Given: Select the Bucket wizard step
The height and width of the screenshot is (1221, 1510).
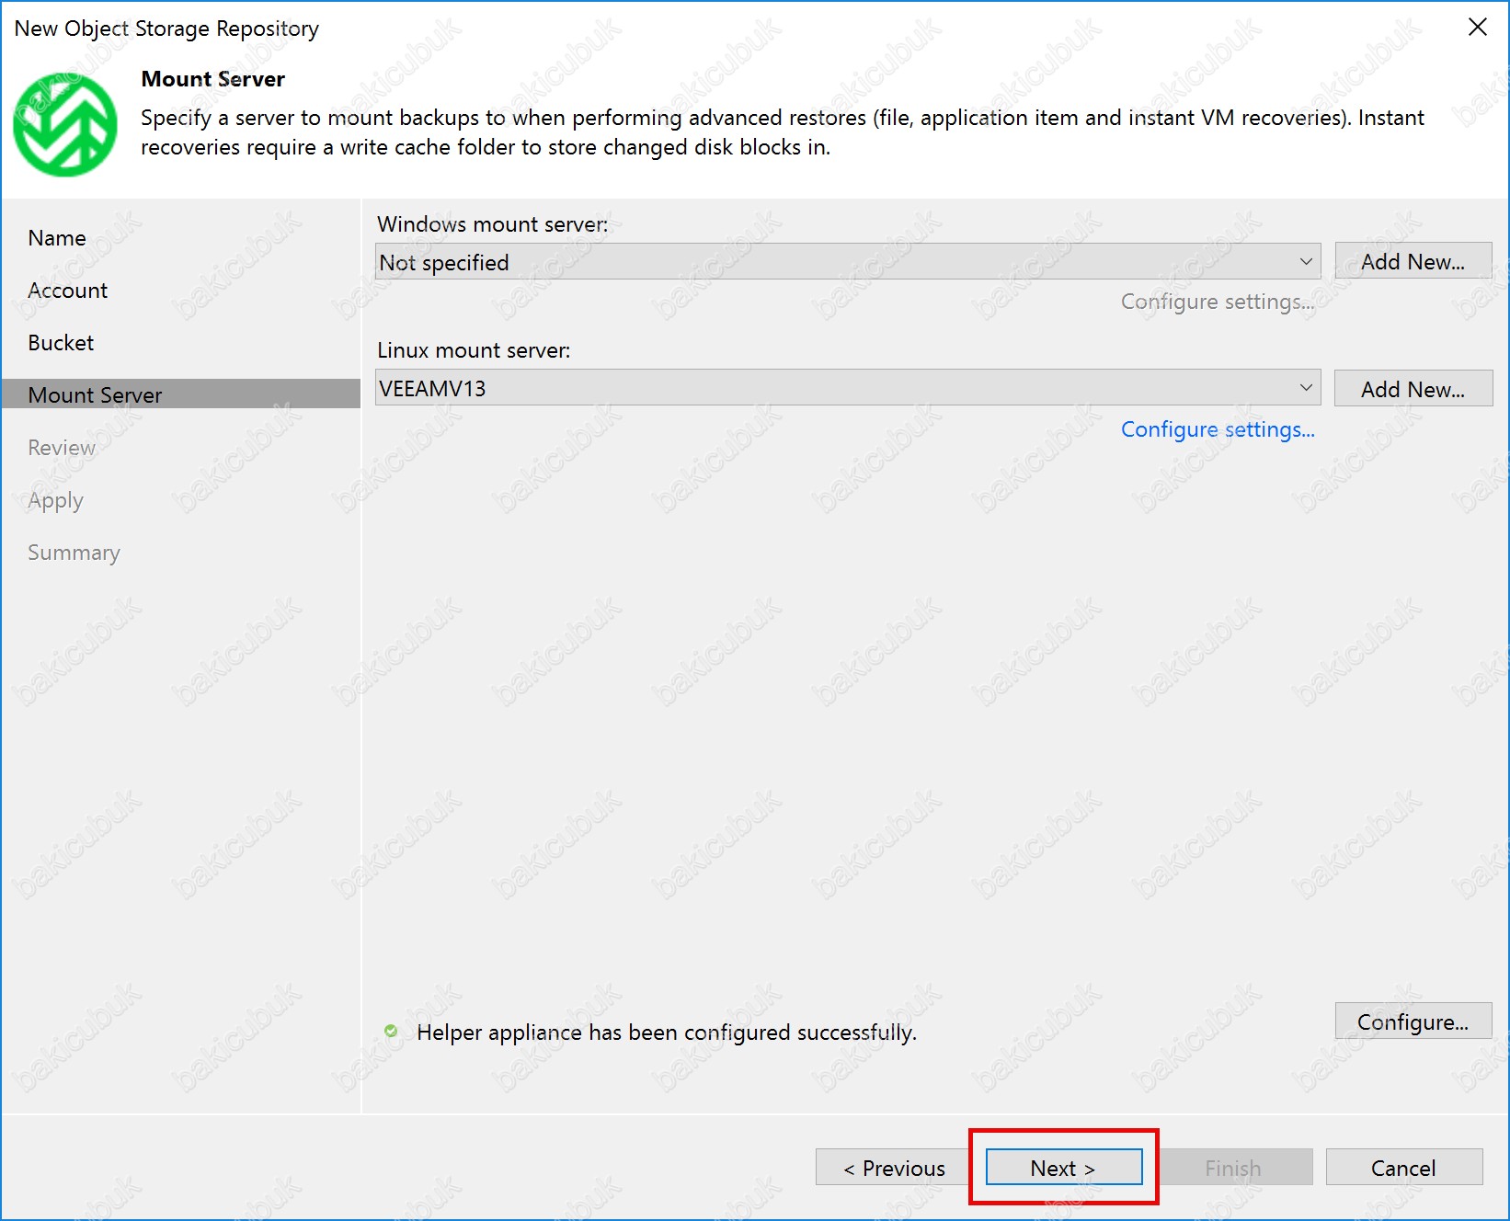Looking at the screenshot, I should (61, 343).
